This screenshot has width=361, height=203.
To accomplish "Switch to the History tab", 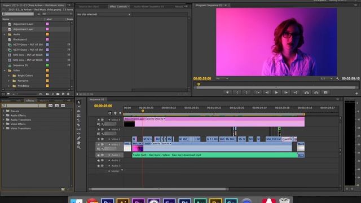I will point(59,100).
